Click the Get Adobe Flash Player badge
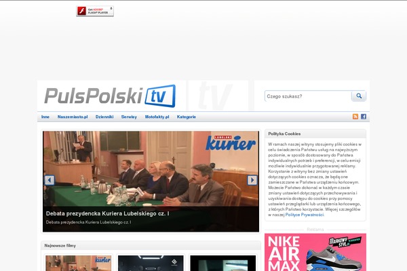 (95, 11)
